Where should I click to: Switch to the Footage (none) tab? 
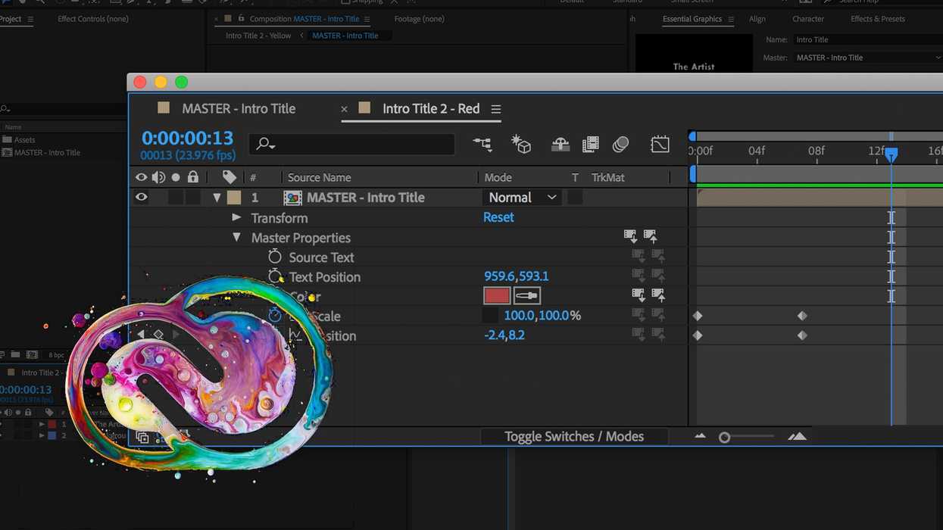tap(419, 19)
